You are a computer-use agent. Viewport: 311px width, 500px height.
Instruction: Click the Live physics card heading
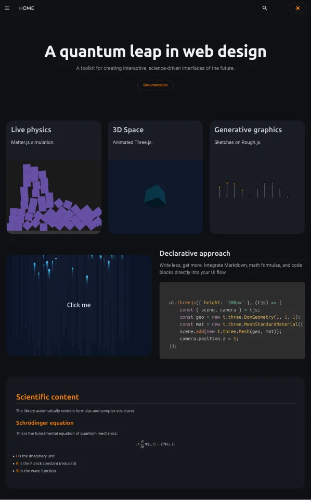point(31,130)
